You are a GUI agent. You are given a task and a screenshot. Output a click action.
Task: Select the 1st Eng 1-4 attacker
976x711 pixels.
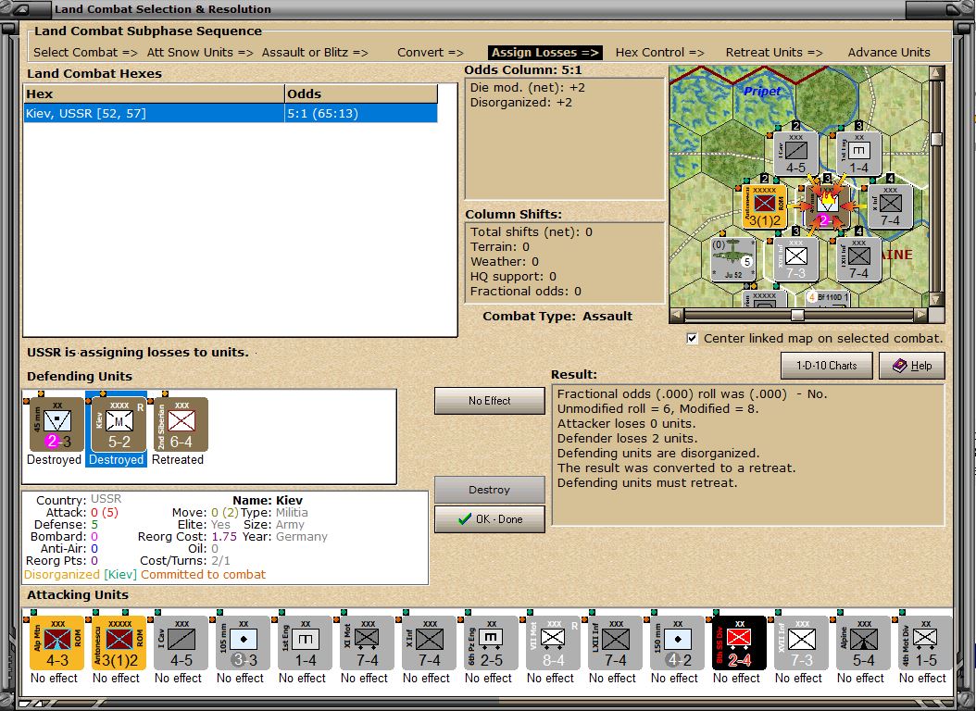pos(305,643)
